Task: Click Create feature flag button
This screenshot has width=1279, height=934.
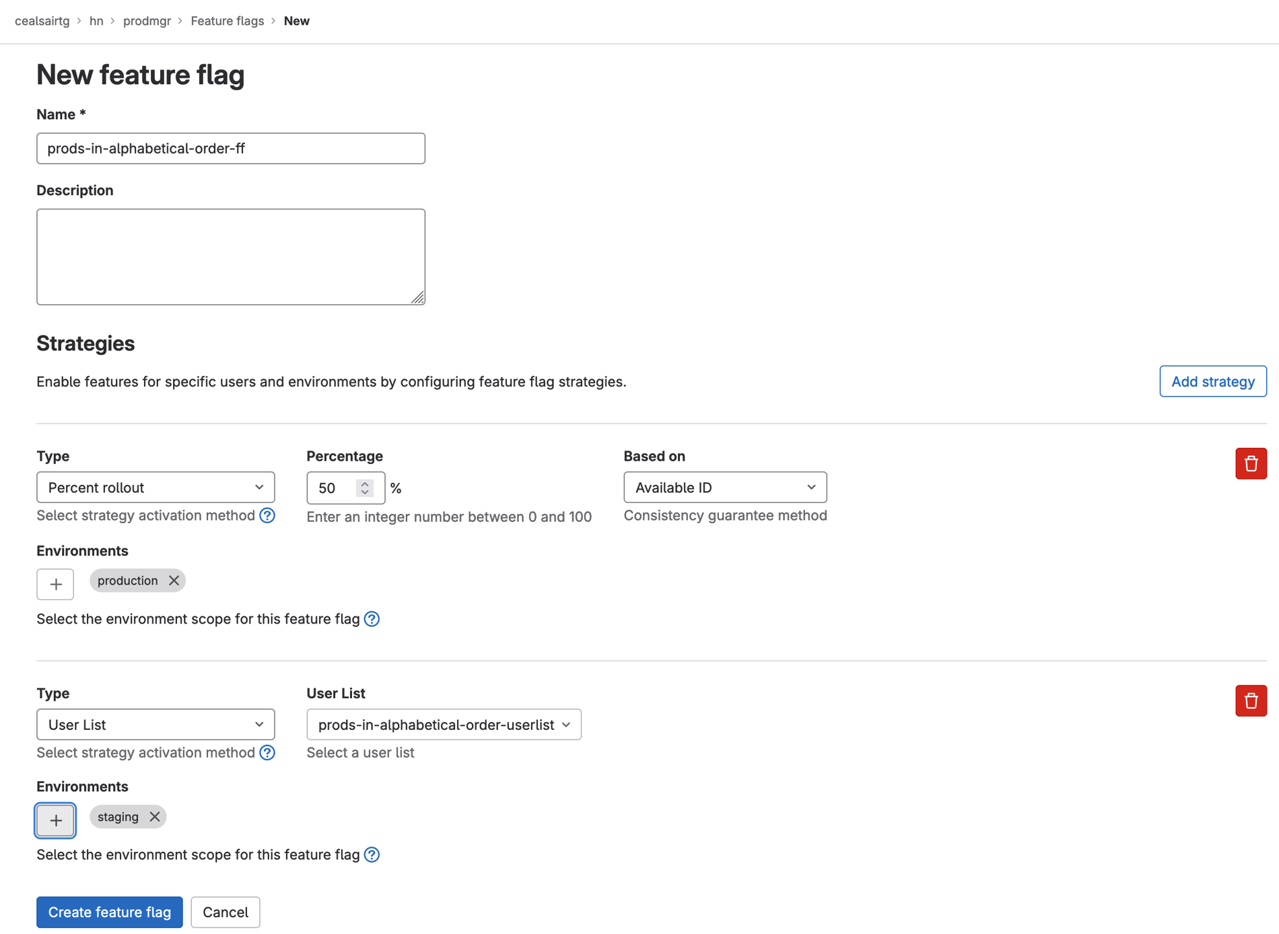Action: coord(110,912)
